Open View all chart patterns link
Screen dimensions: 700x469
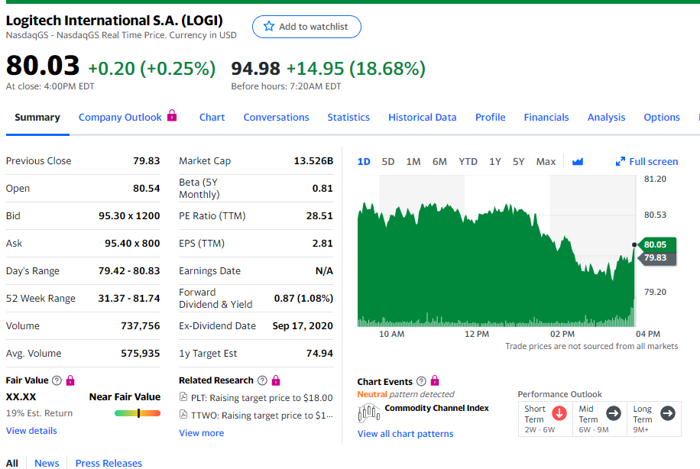pyautogui.click(x=405, y=434)
